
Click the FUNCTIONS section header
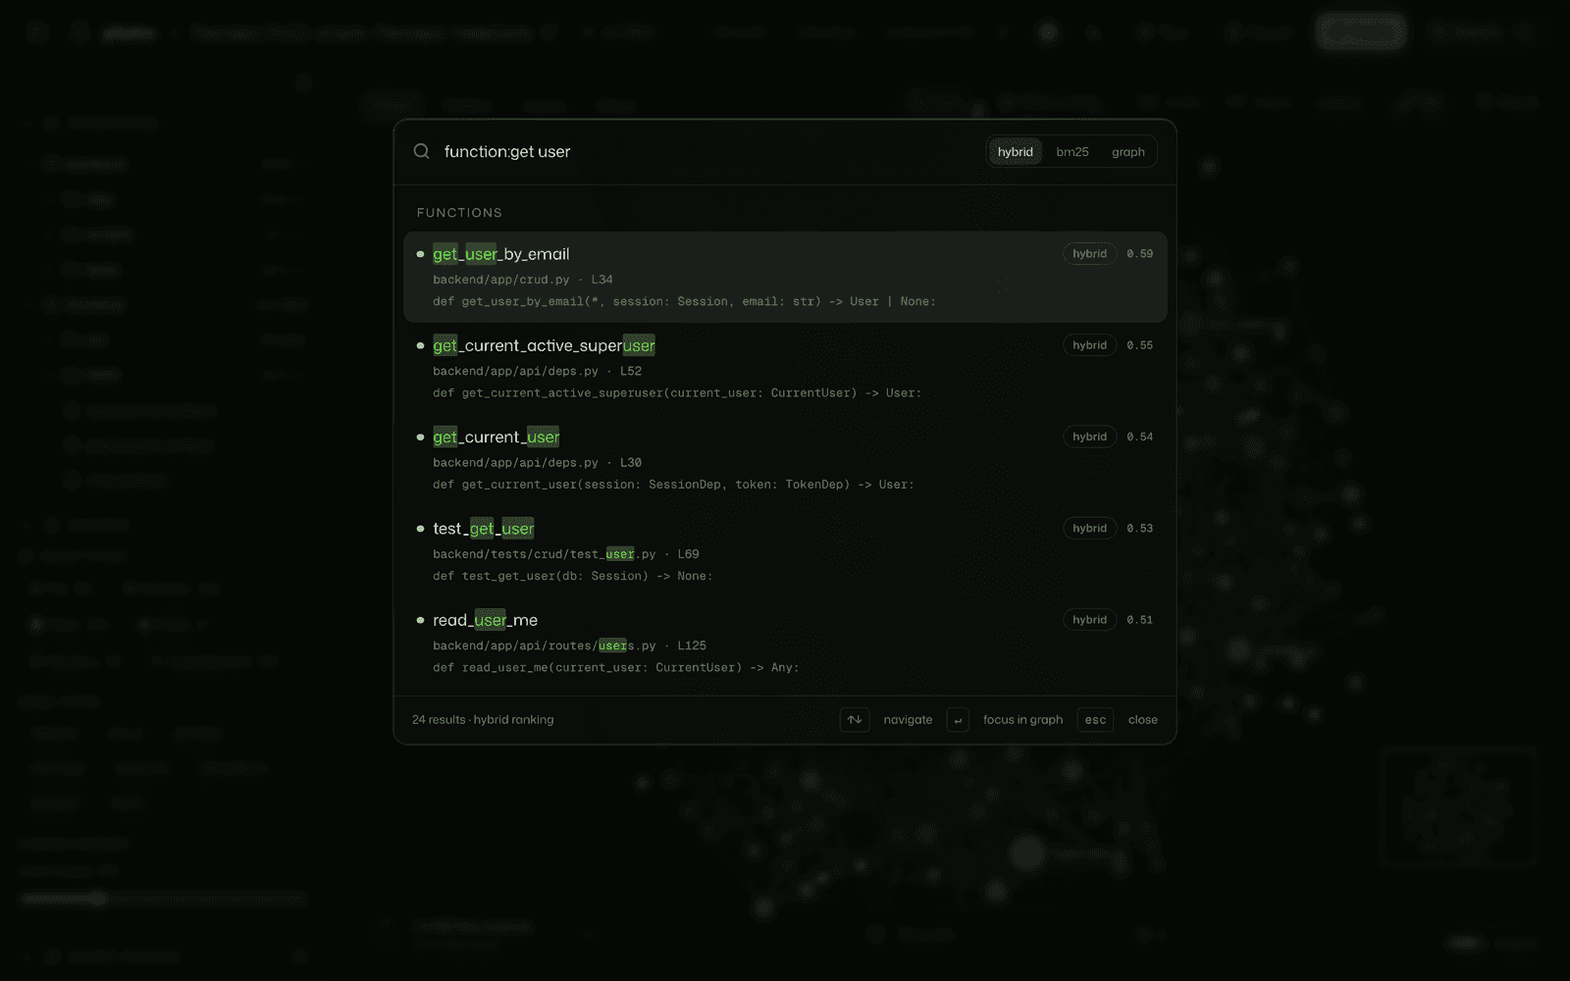pos(459,213)
